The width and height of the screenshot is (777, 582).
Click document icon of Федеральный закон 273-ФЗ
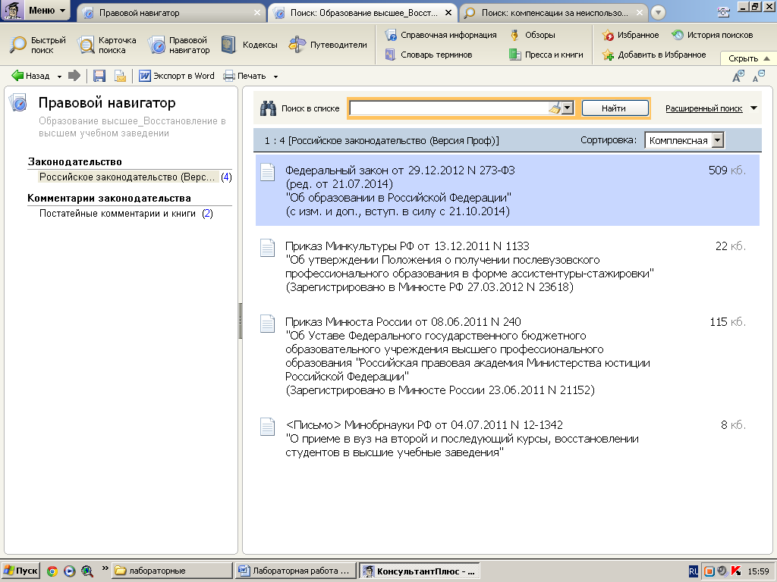tap(268, 172)
